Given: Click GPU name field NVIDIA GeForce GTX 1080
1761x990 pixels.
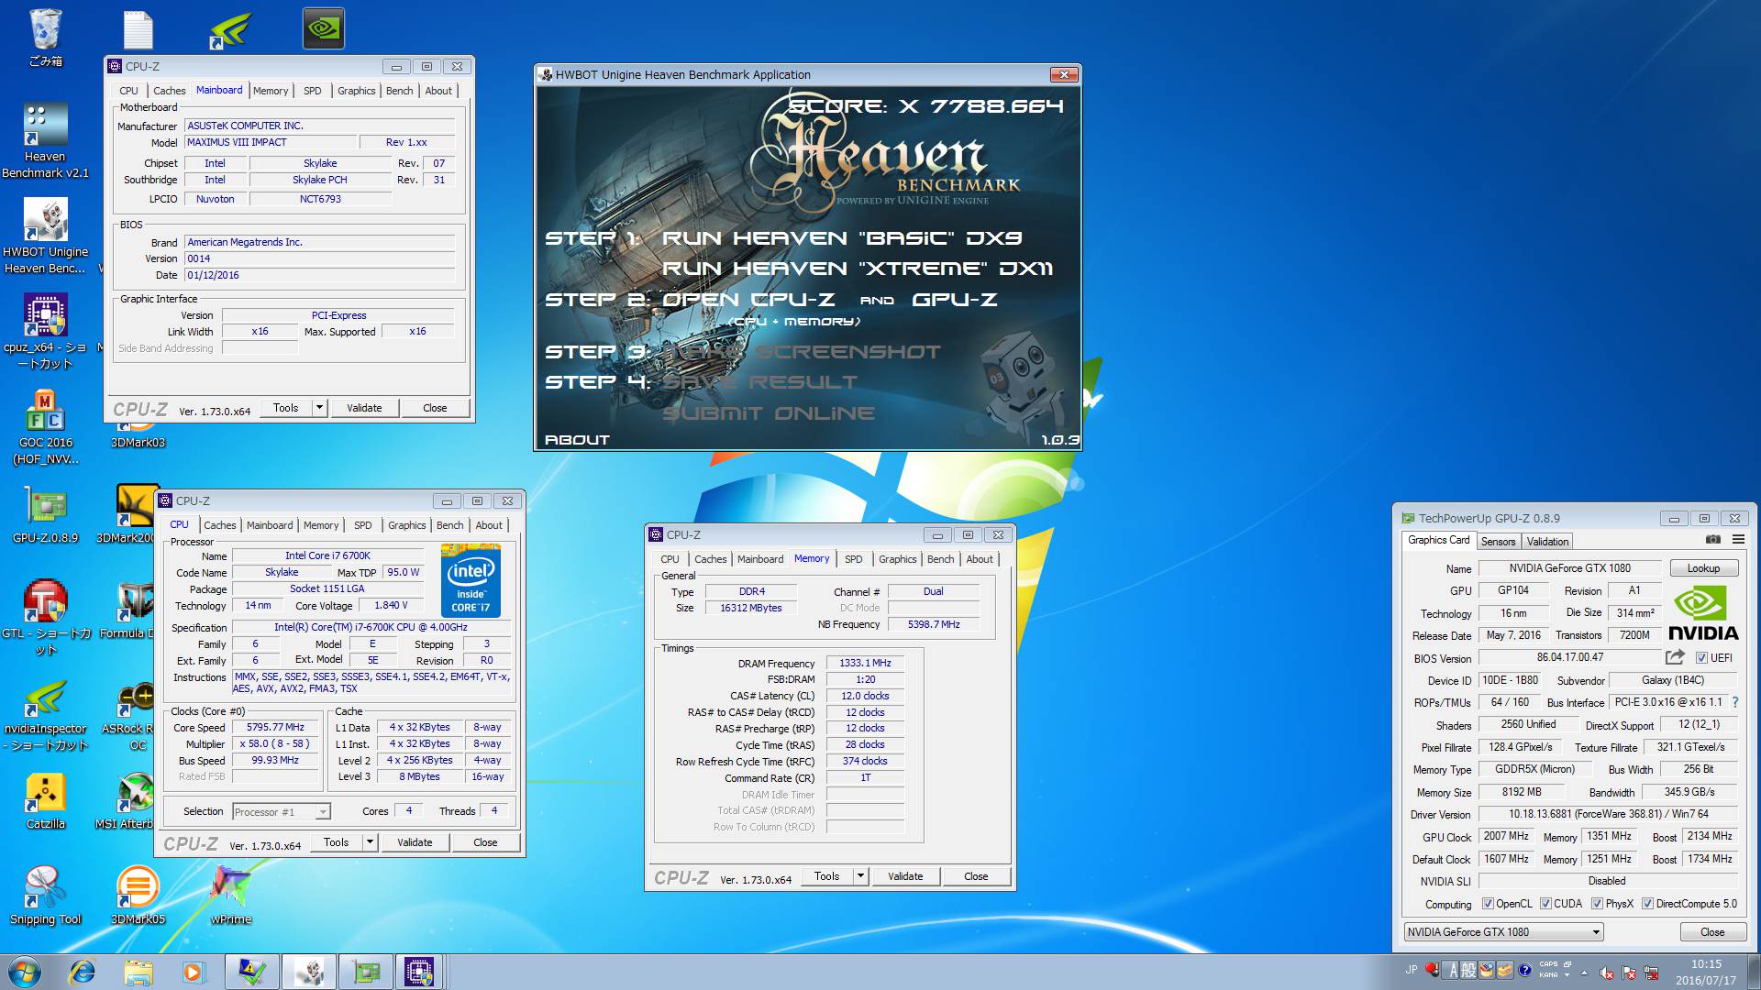Looking at the screenshot, I should pyautogui.click(x=1569, y=568).
